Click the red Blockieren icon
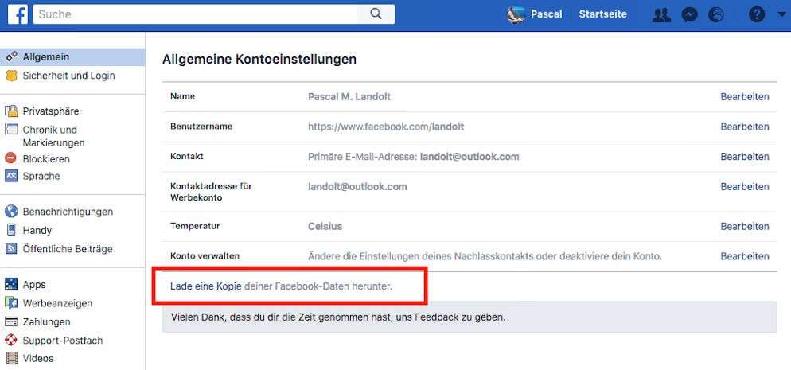The image size is (791, 370). 11,158
